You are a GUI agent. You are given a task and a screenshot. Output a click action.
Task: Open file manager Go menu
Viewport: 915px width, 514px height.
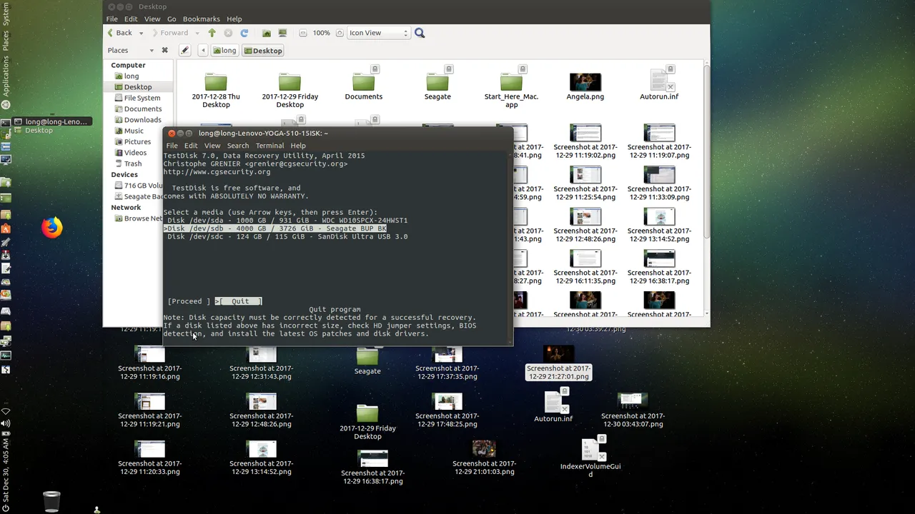tap(172, 19)
